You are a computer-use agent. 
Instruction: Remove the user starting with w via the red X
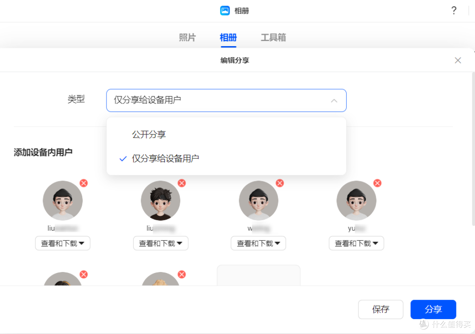pyautogui.click(x=280, y=183)
